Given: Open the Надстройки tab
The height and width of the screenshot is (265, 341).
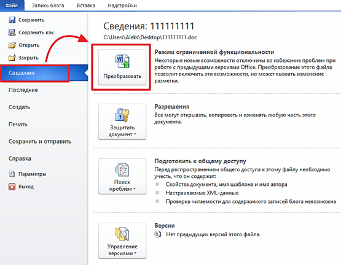Looking at the screenshot, I should tap(122, 6).
